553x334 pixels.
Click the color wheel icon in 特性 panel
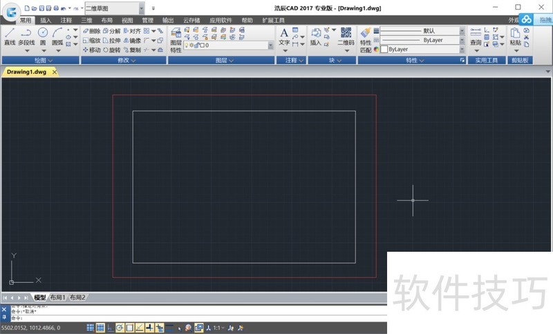376,49
